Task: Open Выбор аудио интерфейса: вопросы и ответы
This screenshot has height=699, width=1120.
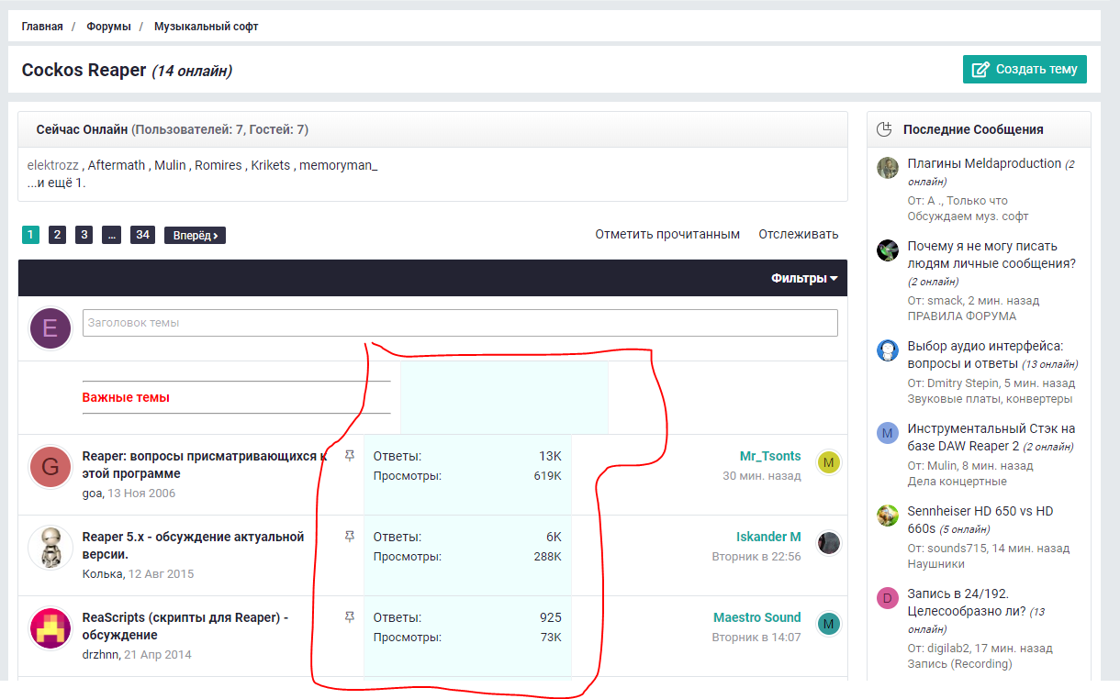Action: coord(985,355)
